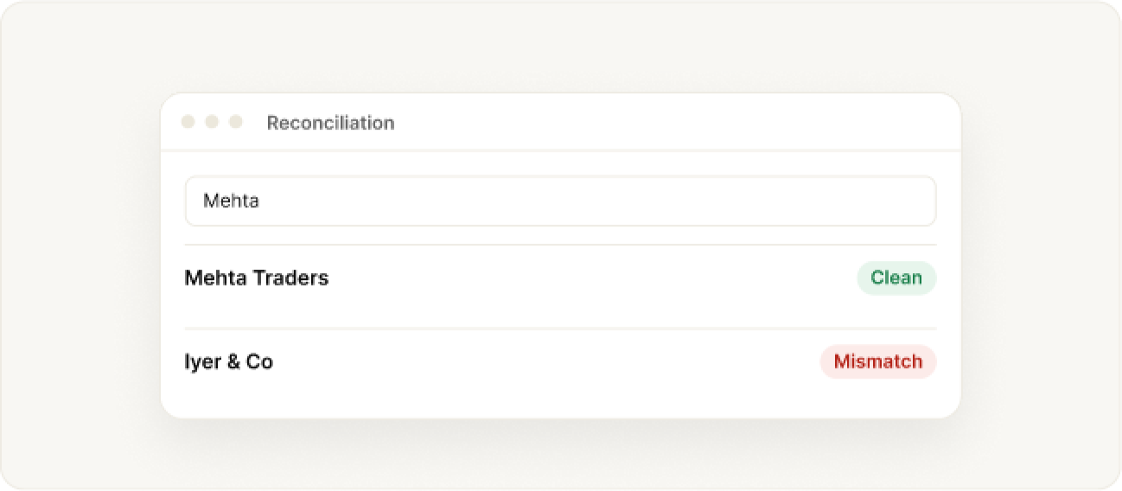Click the red Mismatch status badge
Image resolution: width=1122 pixels, height=491 pixels.
(878, 361)
